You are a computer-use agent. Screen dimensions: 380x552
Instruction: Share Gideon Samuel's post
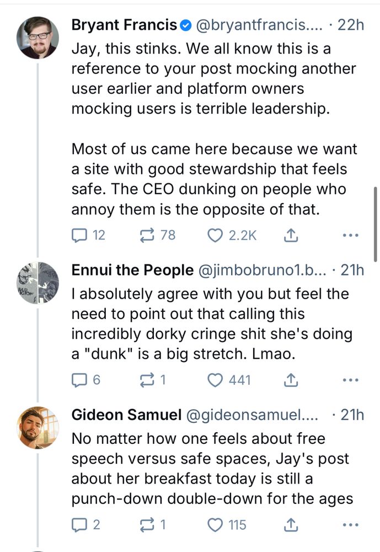point(290,524)
